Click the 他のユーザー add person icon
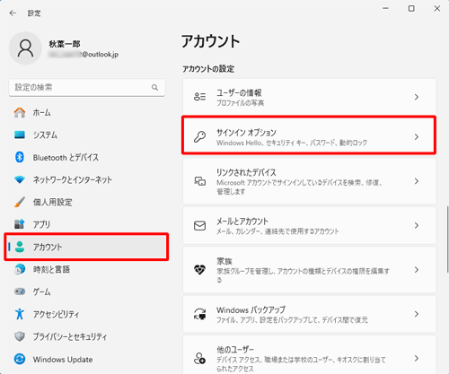Viewport: 449px width, 374px height. 199,358
